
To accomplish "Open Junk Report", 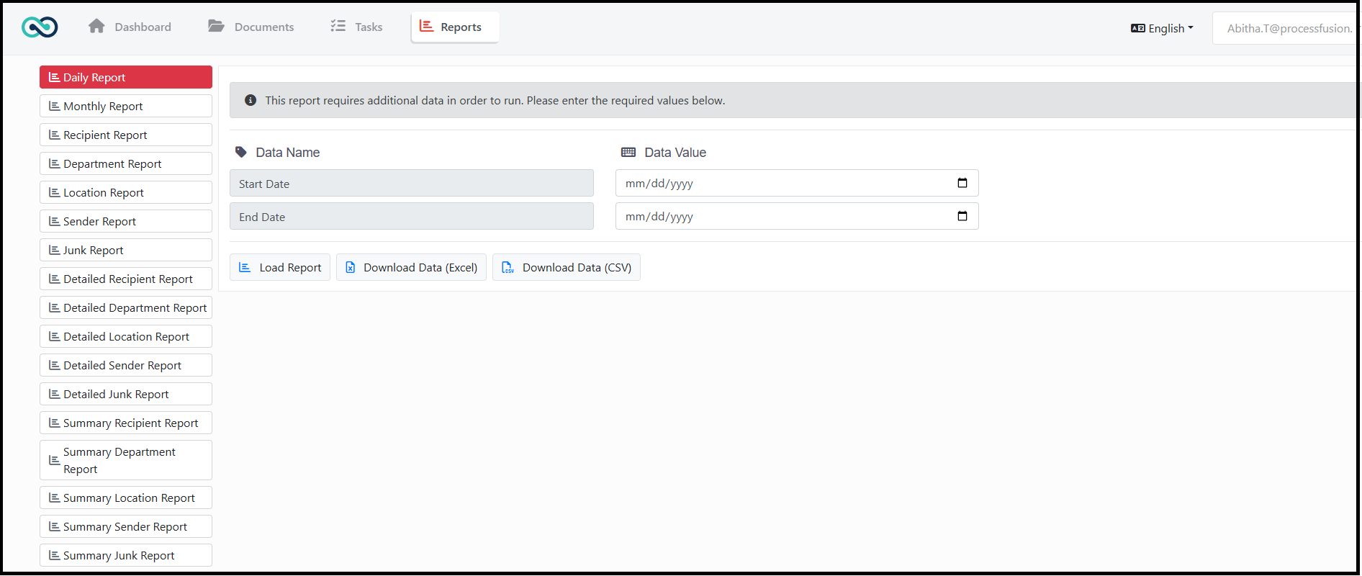I will (126, 250).
